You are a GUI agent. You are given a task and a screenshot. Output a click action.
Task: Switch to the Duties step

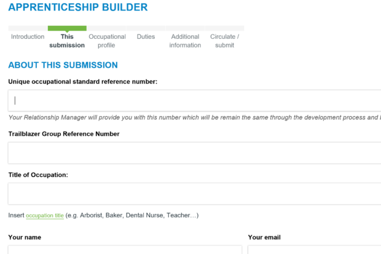(x=146, y=37)
